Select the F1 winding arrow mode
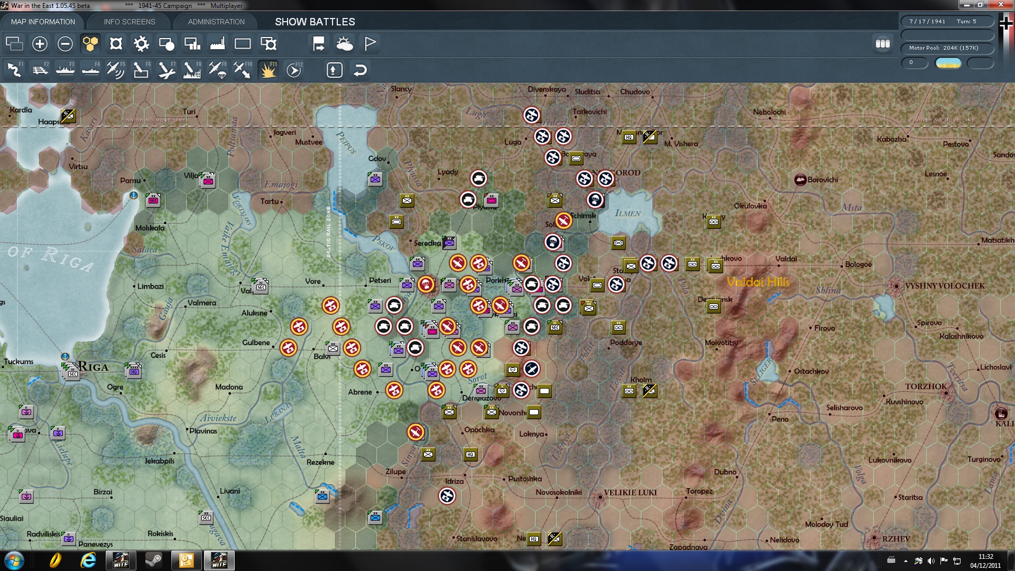 click(x=14, y=70)
